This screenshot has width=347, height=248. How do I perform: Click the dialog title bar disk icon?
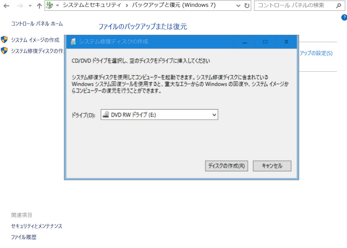(x=73, y=42)
